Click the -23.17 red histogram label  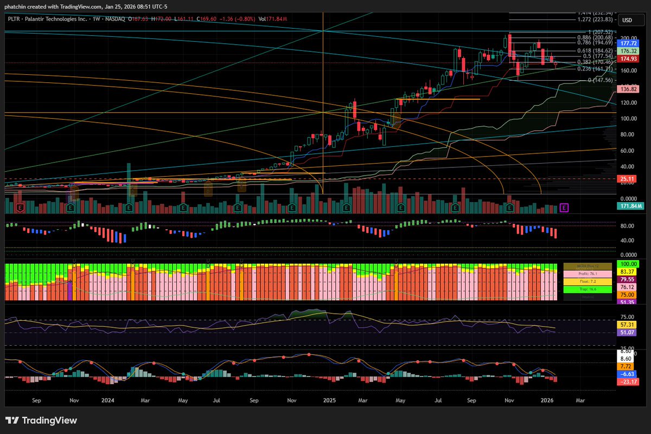(x=628, y=381)
